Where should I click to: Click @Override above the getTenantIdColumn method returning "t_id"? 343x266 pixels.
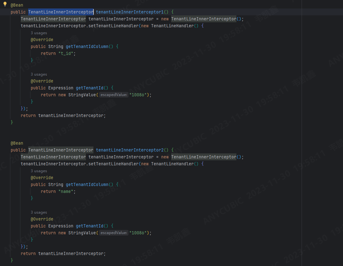[42, 40]
